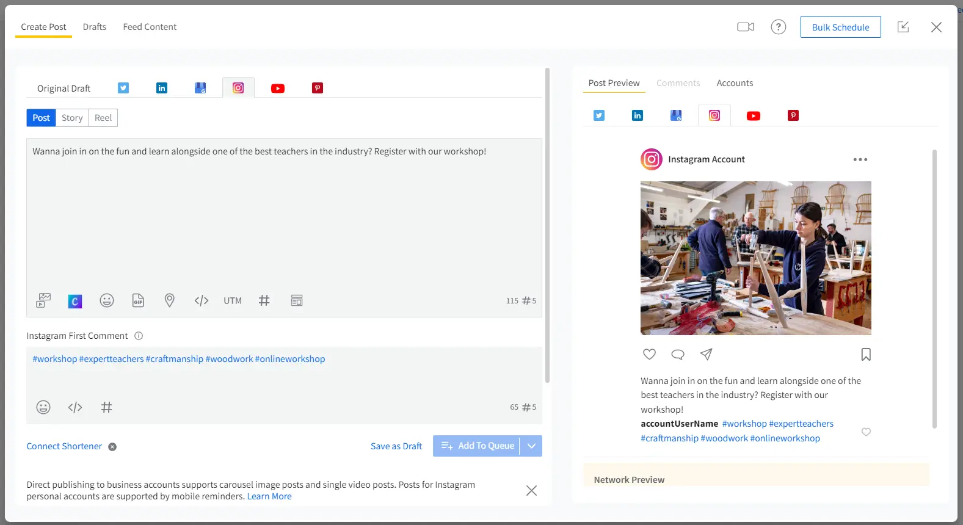Open the Accounts tab in preview panel
Screen dimensions: 963x525
(735, 83)
